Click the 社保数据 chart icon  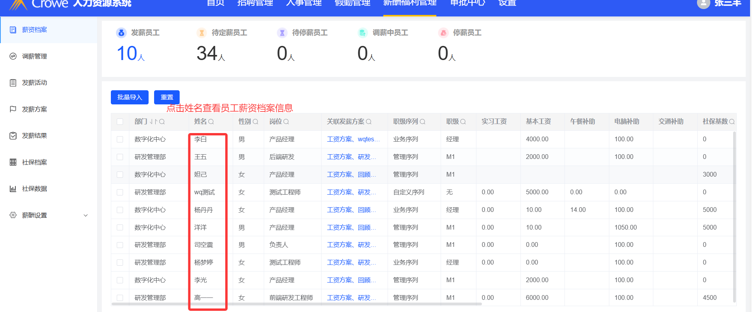pyautogui.click(x=13, y=189)
